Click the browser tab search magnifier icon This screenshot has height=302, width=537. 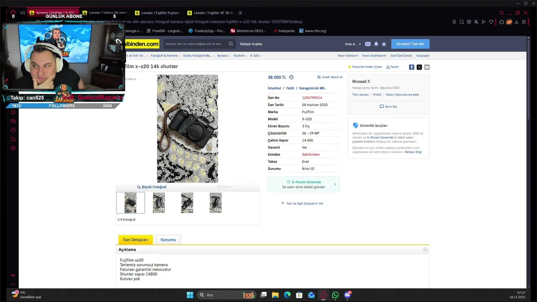[x=501, y=13]
